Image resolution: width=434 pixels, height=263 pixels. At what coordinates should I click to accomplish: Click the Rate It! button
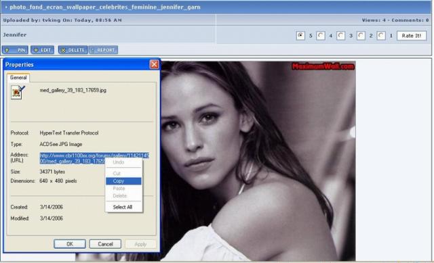[x=412, y=36]
